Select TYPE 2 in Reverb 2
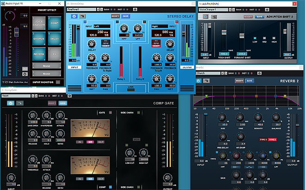The height and width of the screenshot is (190, 305). tap(272, 140)
